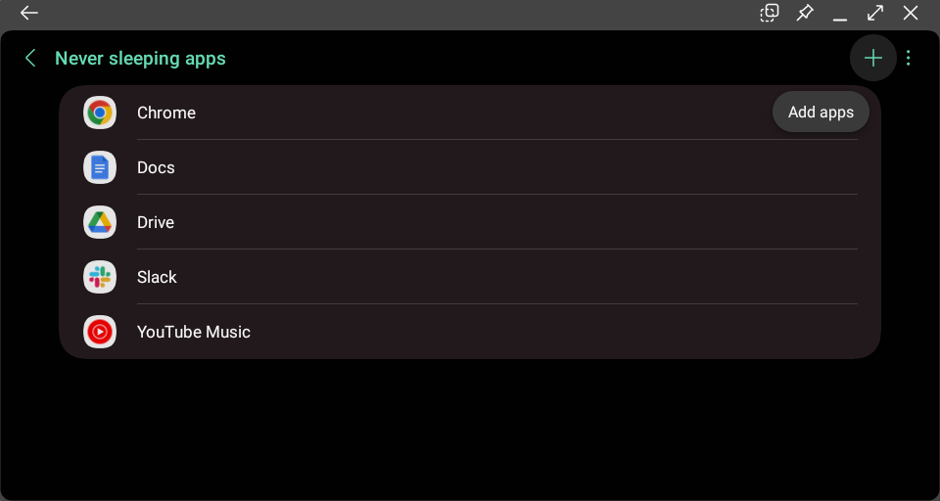Click the Google Docs app icon

pyautogui.click(x=99, y=167)
